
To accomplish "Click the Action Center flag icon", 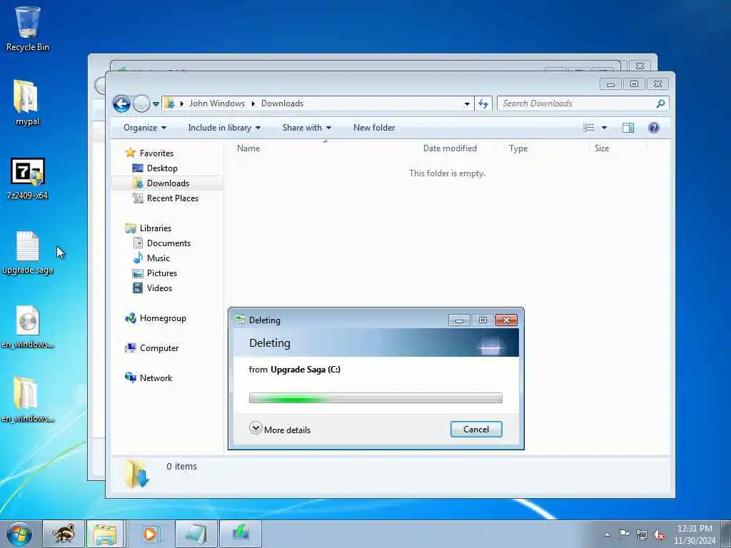I will click(x=624, y=534).
